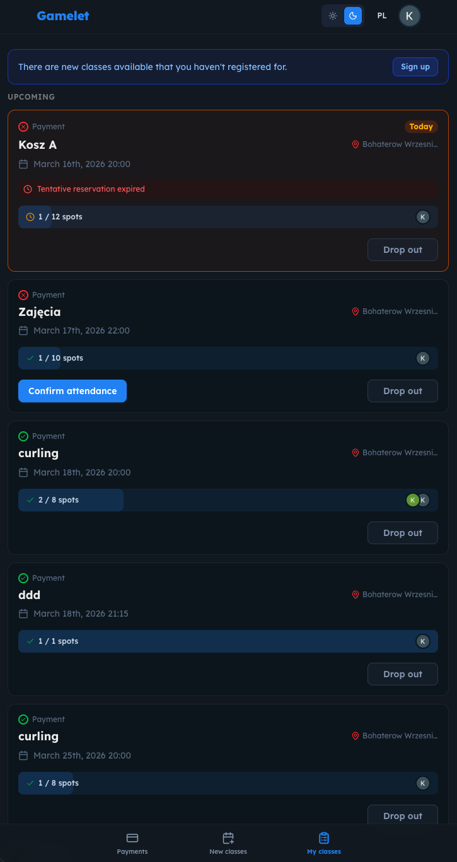Click the red payment failed icon on Kosz A
Image resolution: width=457 pixels, height=862 pixels.
(23, 126)
